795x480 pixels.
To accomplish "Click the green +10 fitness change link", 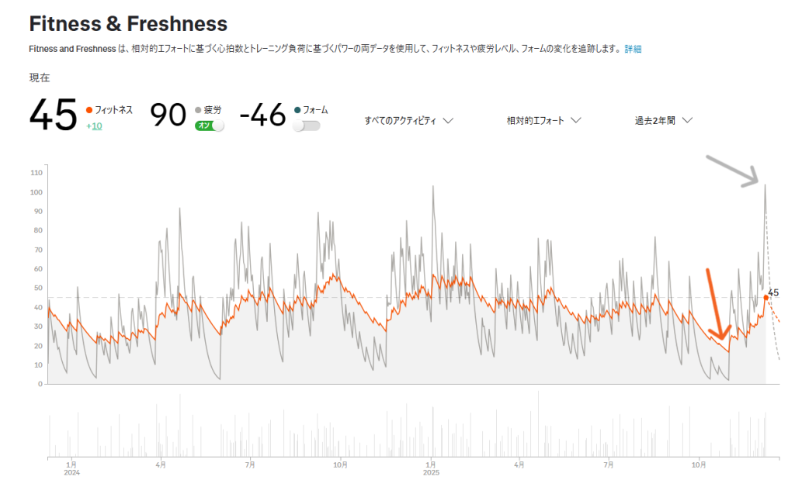I will coord(94,126).
